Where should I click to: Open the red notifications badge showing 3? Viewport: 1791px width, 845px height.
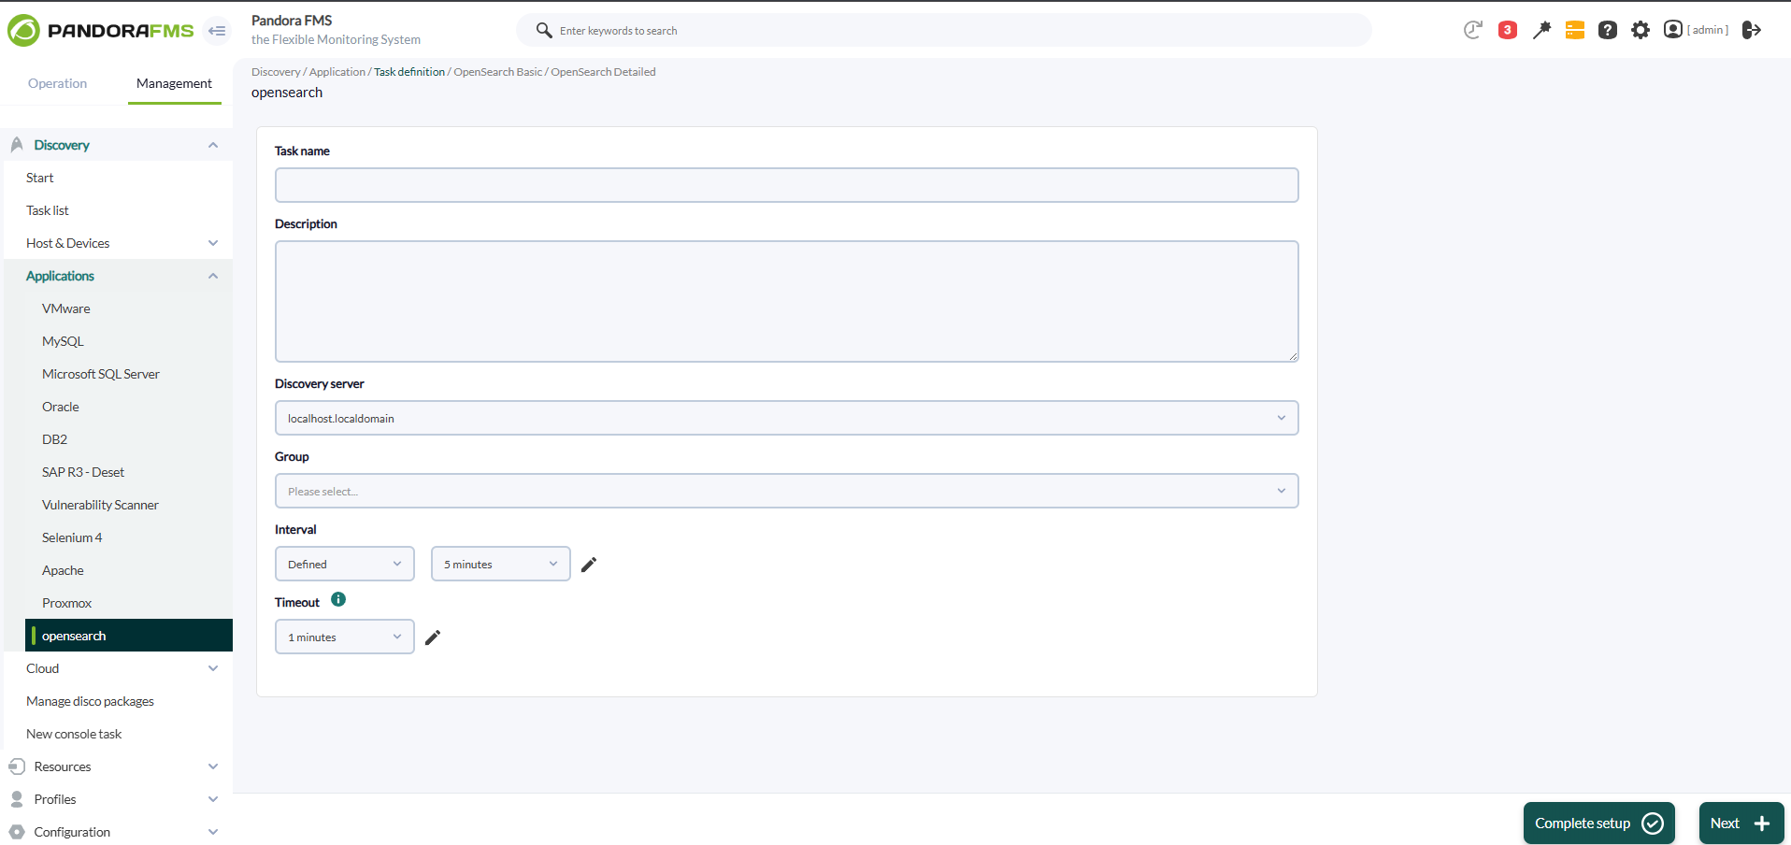(x=1508, y=30)
